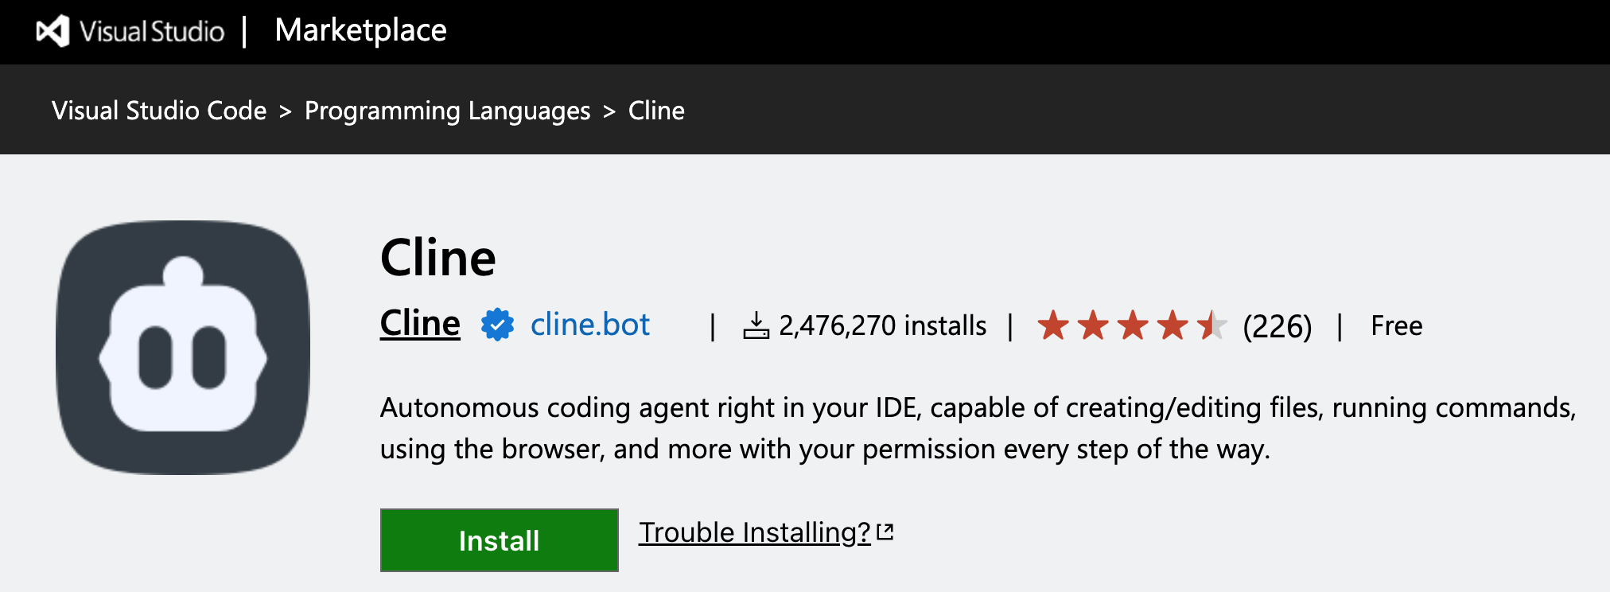Click the Visual Studio header text
The height and width of the screenshot is (592, 1610).
[x=152, y=31]
